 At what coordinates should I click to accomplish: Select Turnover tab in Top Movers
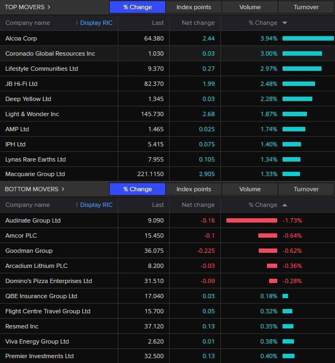pyautogui.click(x=306, y=7)
